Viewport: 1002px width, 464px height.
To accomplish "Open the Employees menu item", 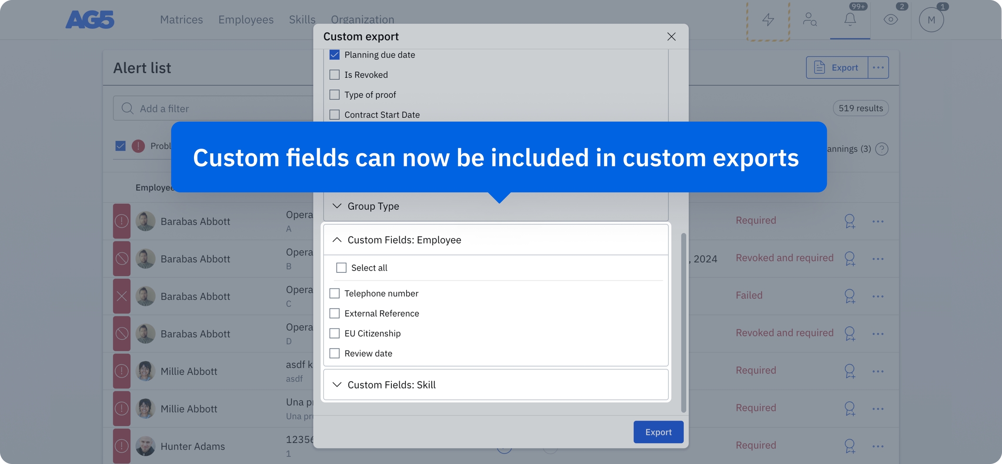I will coord(246,20).
